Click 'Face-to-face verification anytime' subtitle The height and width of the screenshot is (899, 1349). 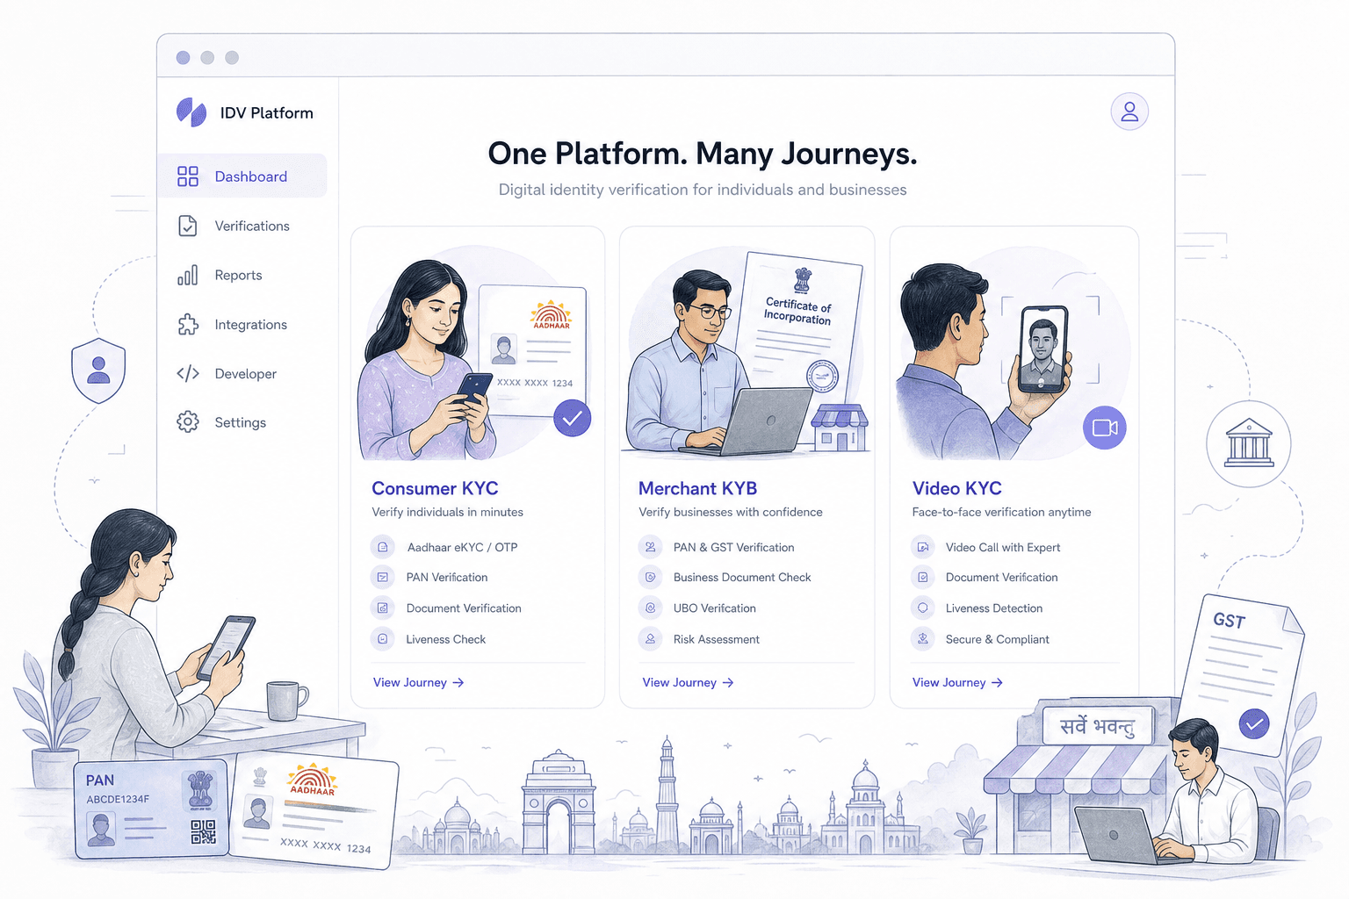coord(1001,512)
